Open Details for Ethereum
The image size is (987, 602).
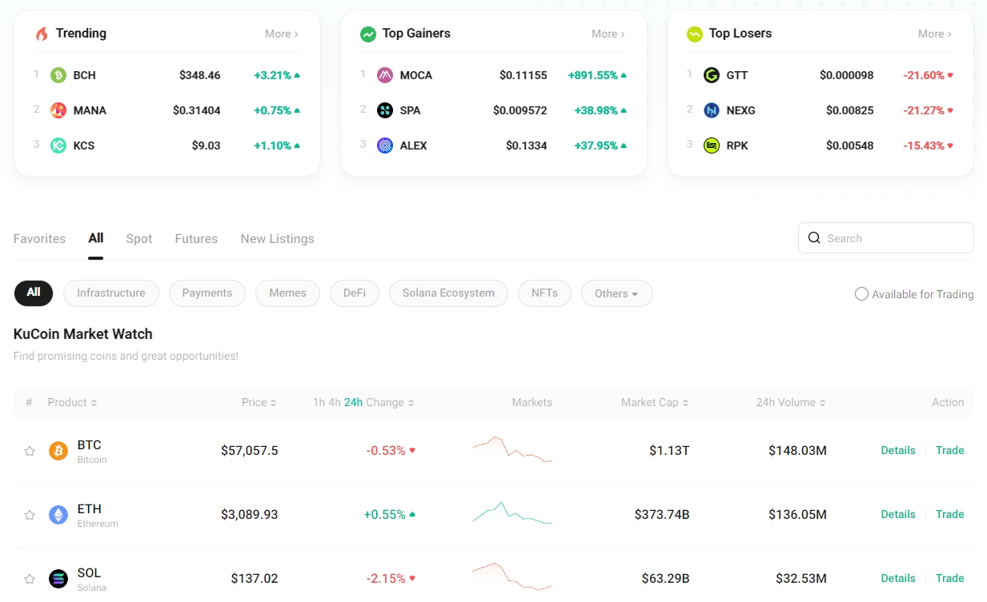coord(897,514)
